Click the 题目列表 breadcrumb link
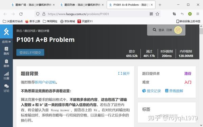 pos(30,31)
